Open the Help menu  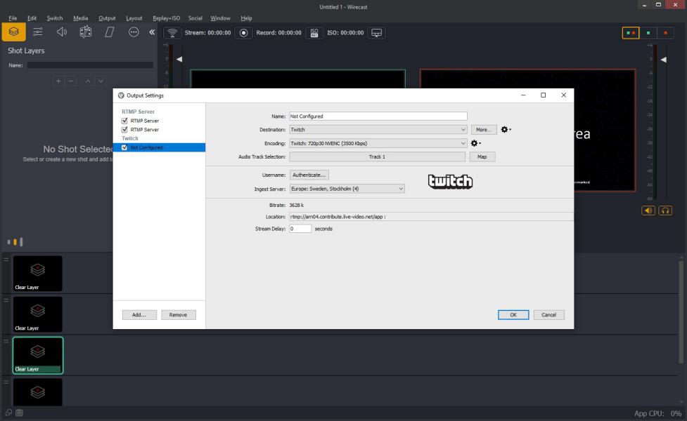click(246, 18)
